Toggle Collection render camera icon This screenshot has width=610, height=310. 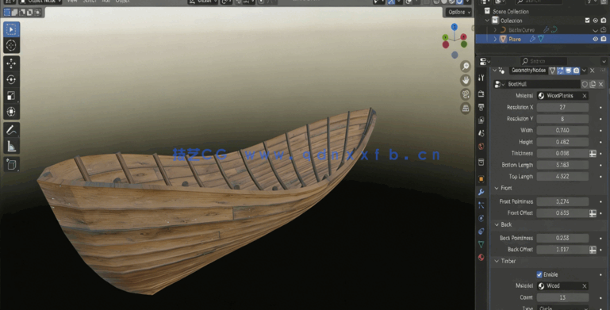604,21
